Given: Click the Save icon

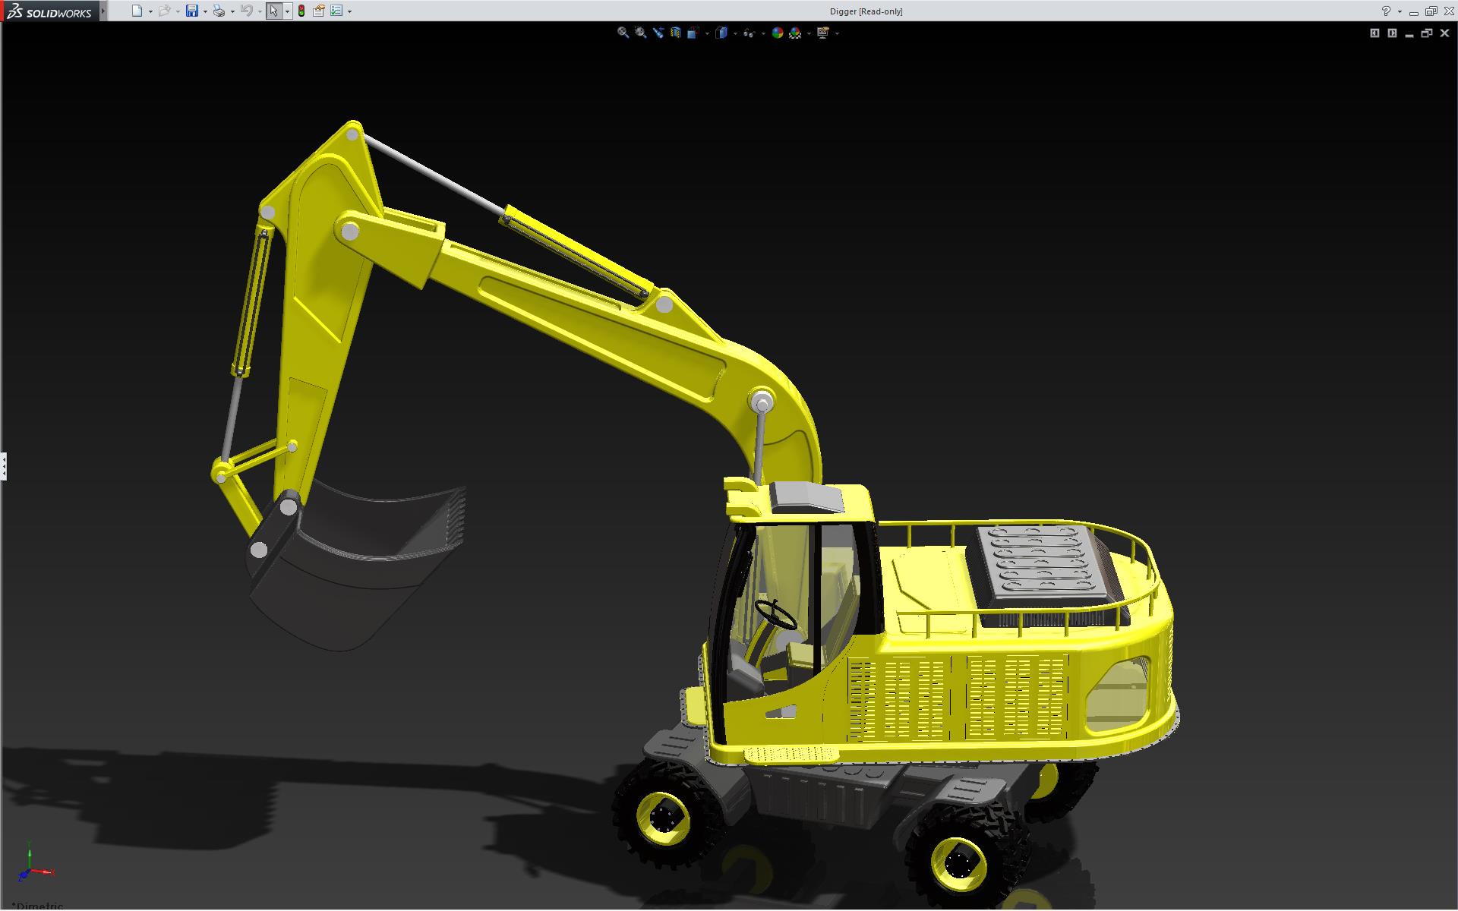Looking at the screenshot, I should click(191, 11).
